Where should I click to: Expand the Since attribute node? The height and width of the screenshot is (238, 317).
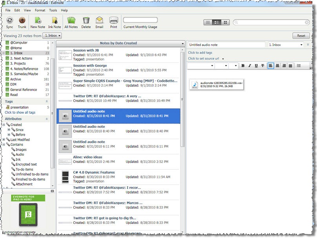click(x=9, y=130)
